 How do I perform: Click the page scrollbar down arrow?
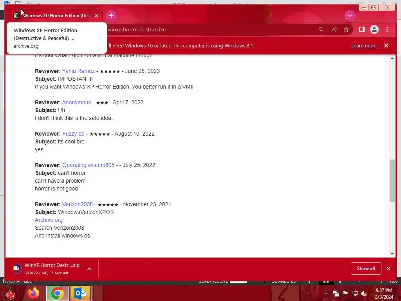[x=392, y=254]
